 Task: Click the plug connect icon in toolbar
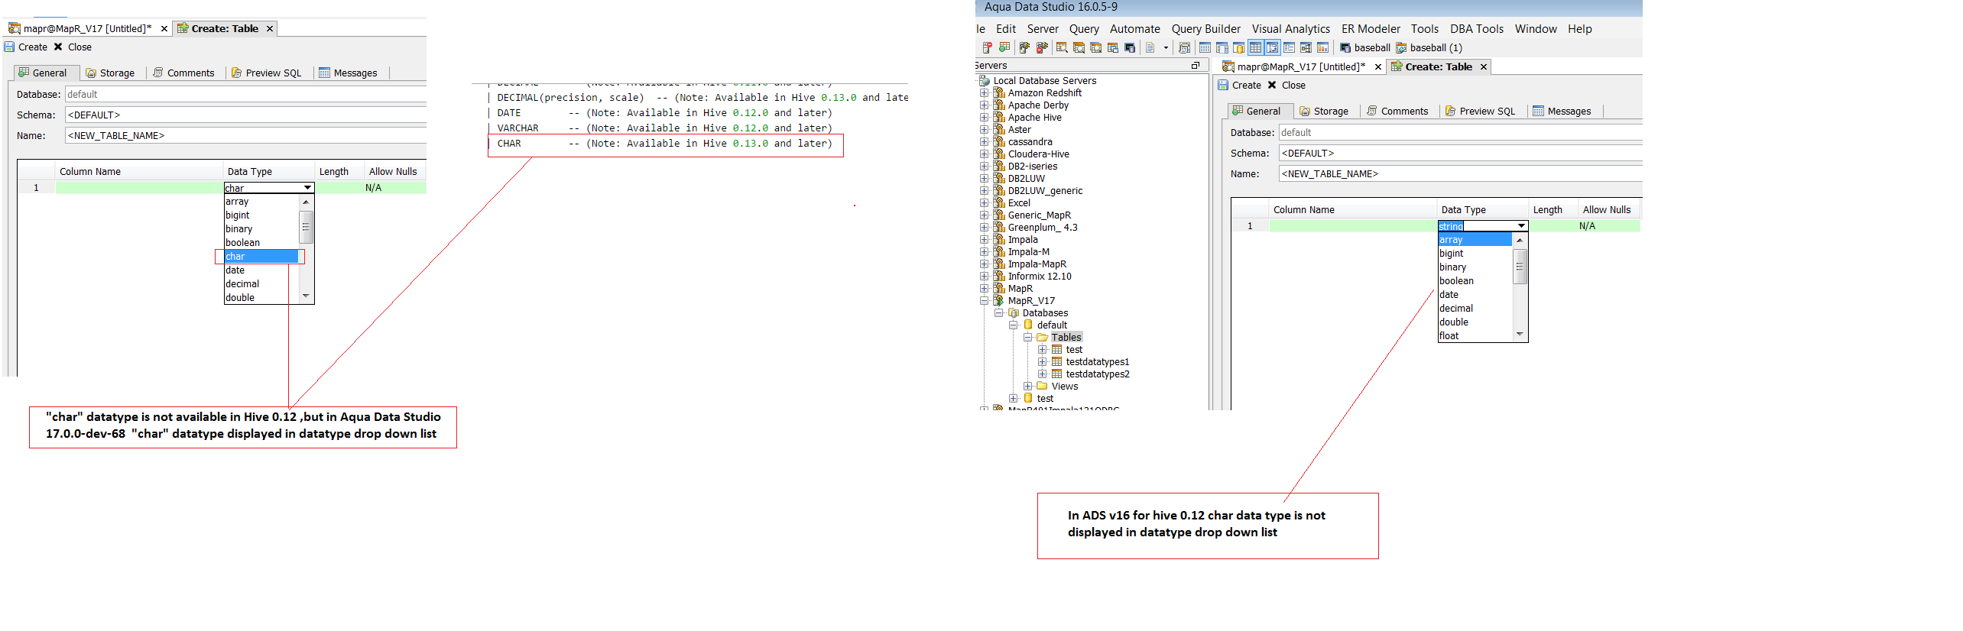click(1024, 47)
